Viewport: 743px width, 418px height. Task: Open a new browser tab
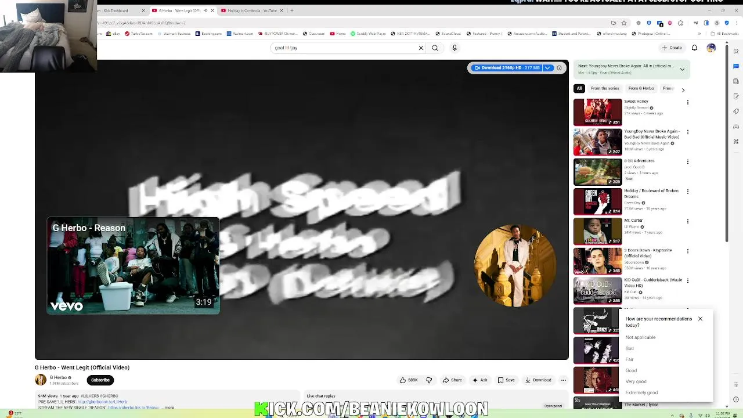tap(292, 10)
